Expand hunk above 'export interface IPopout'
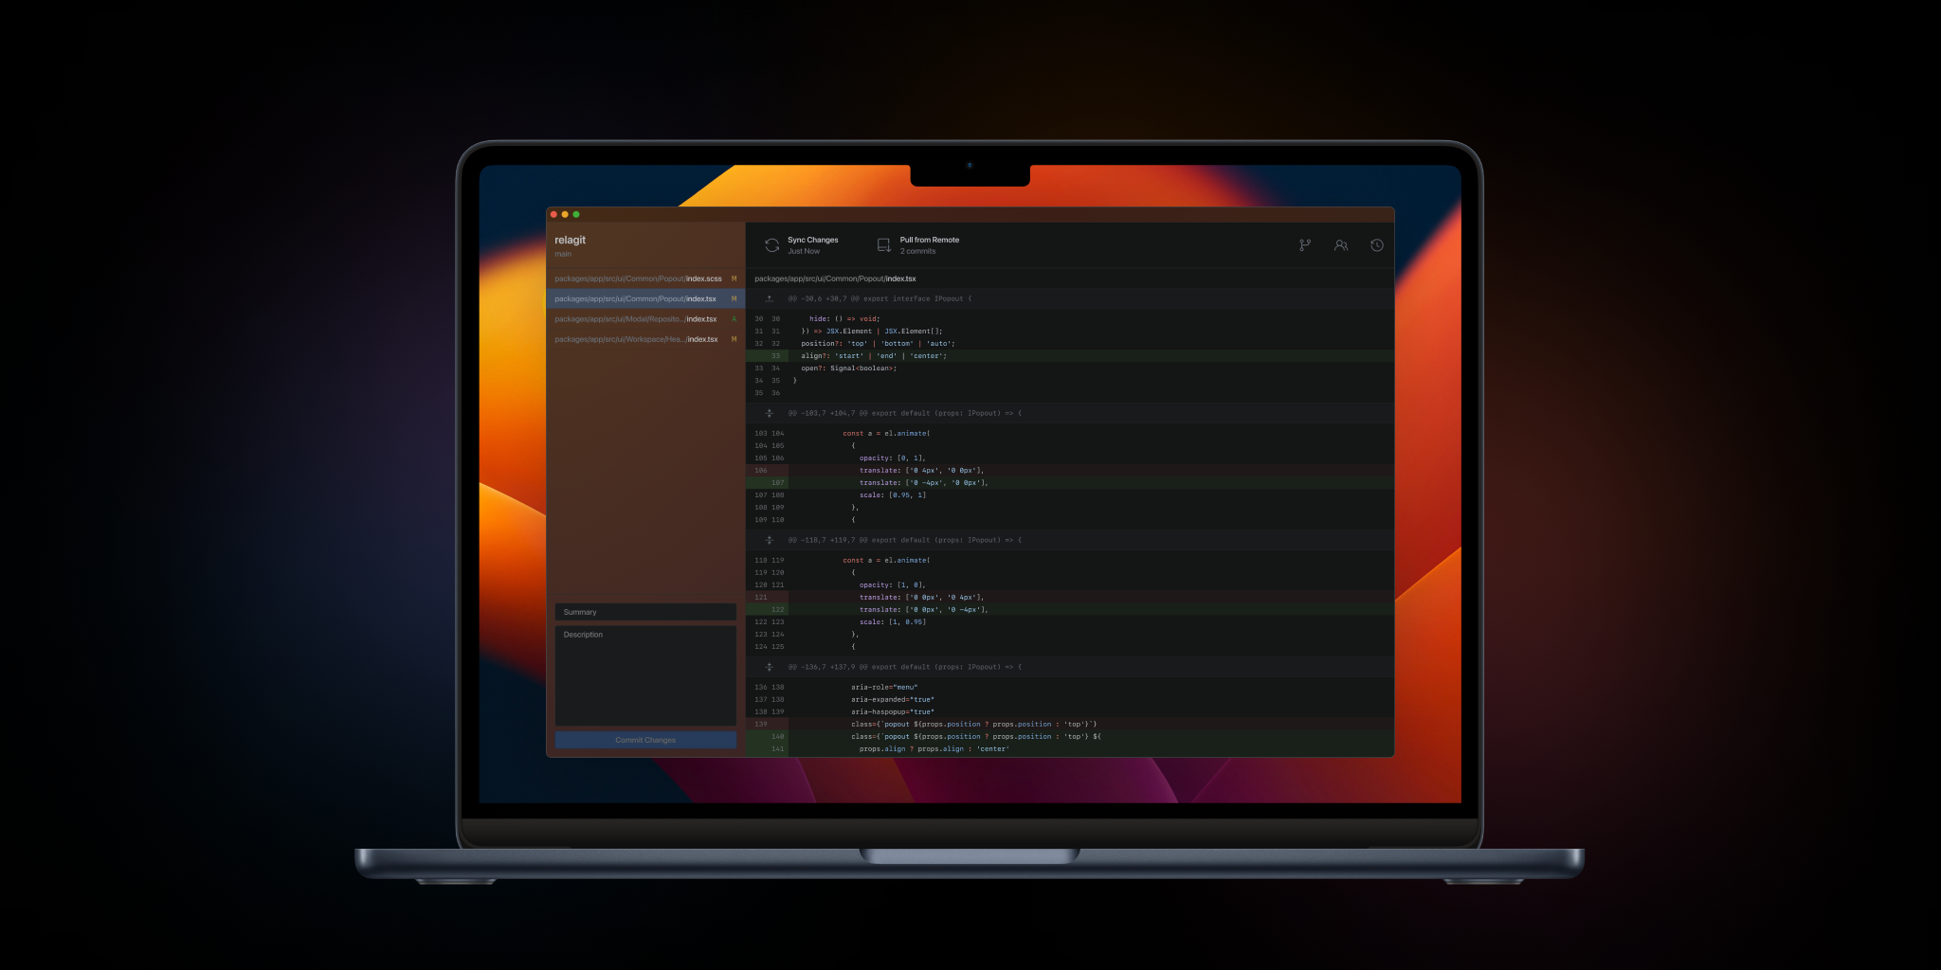 pos(770,298)
